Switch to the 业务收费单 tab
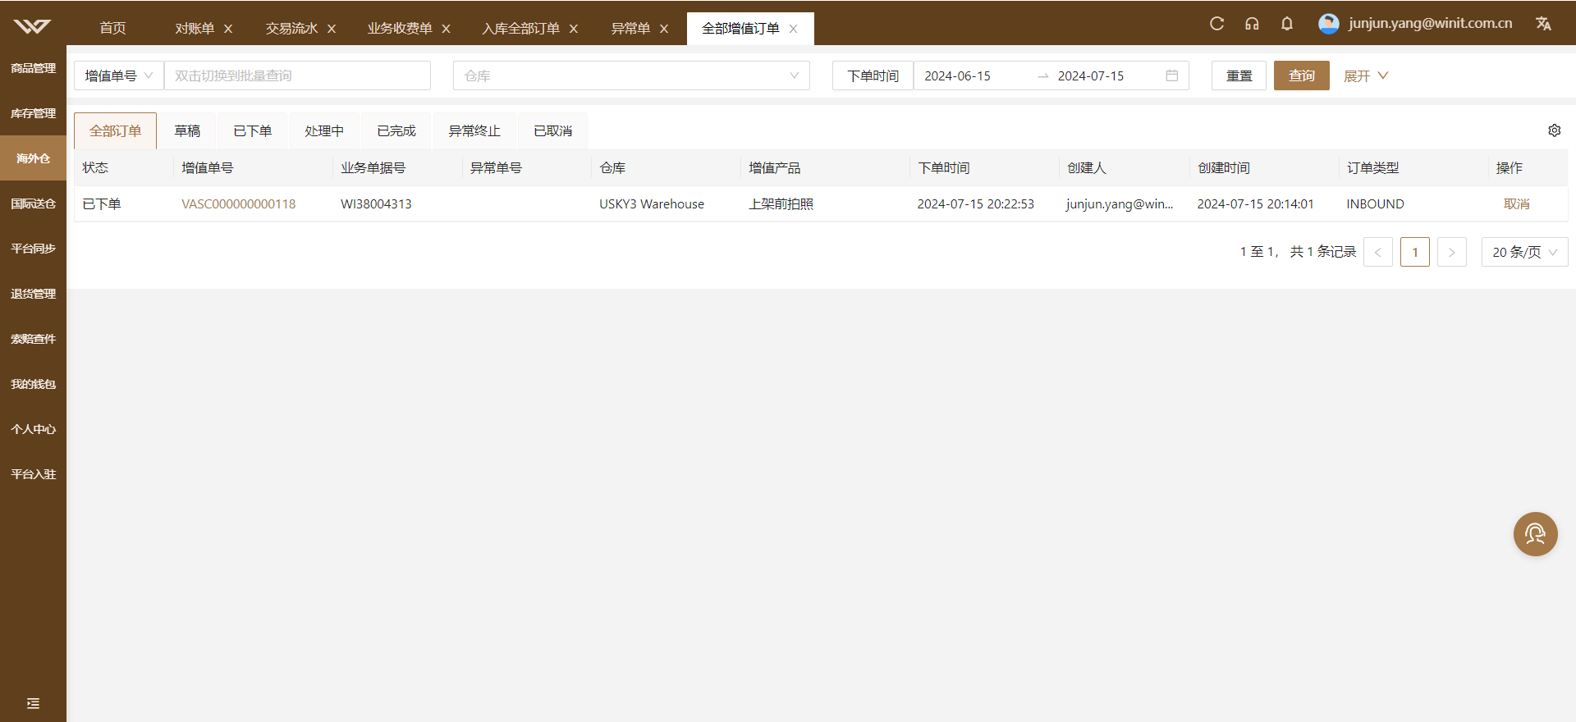 pyautogui.click(x=399, y=29)
